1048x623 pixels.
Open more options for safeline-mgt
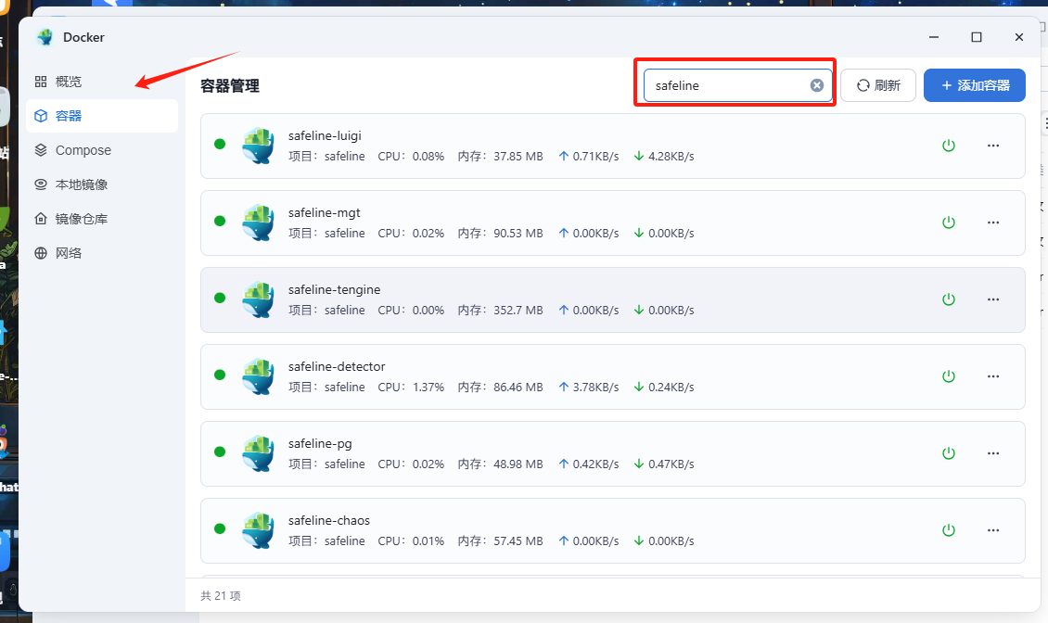click(x=993, y=222)
